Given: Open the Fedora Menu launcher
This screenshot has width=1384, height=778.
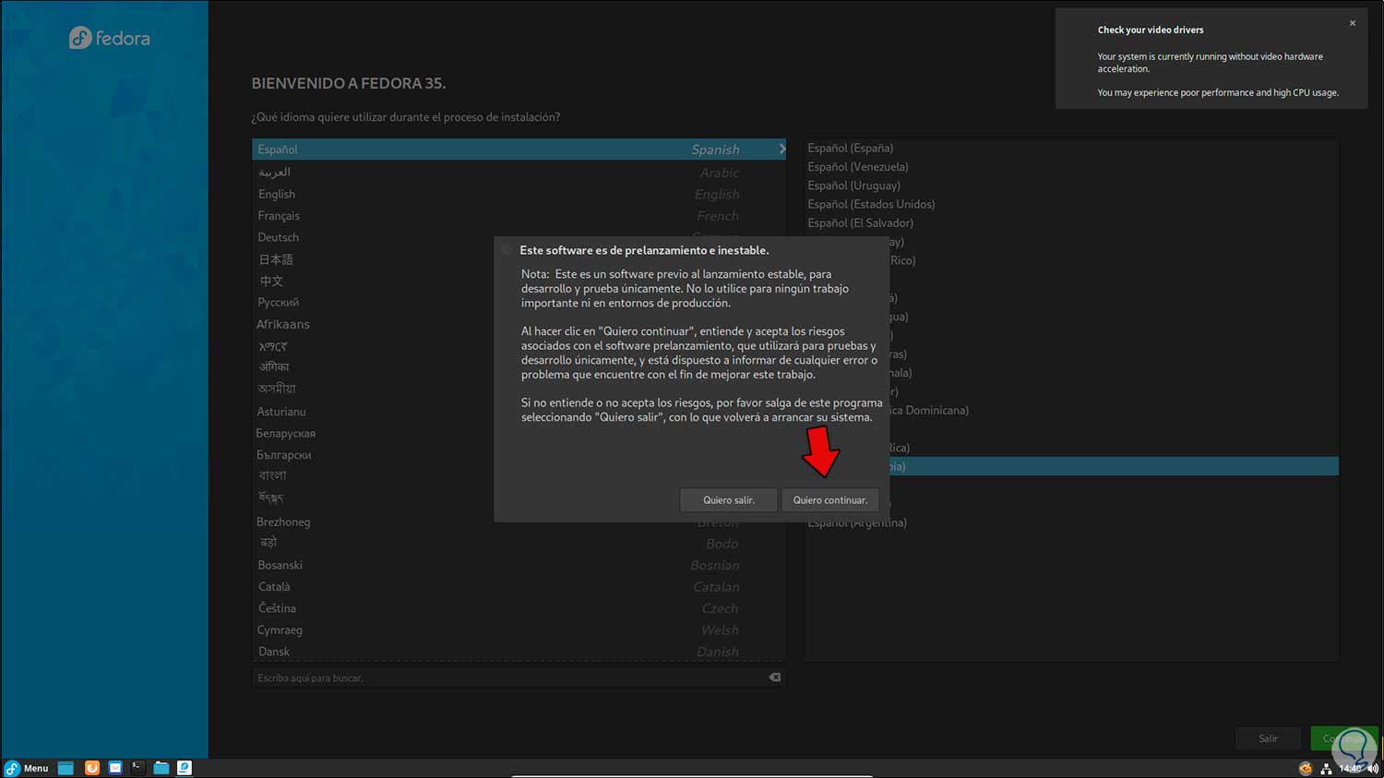Looking at the screenshot, I should point(27,768).
